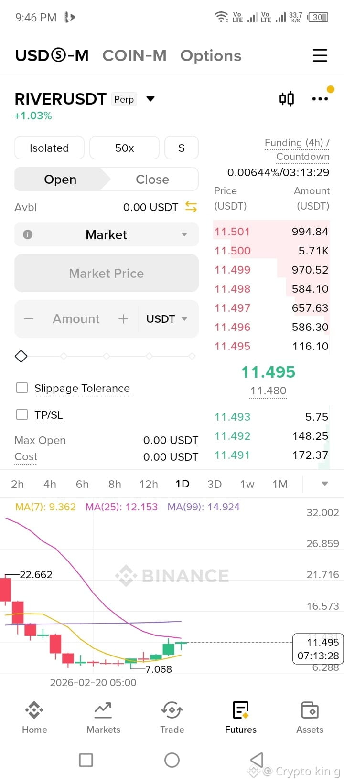The image size is (344, 783).
Task: Tap the Trade icon in bottom bar
Action: click(172, 710)
